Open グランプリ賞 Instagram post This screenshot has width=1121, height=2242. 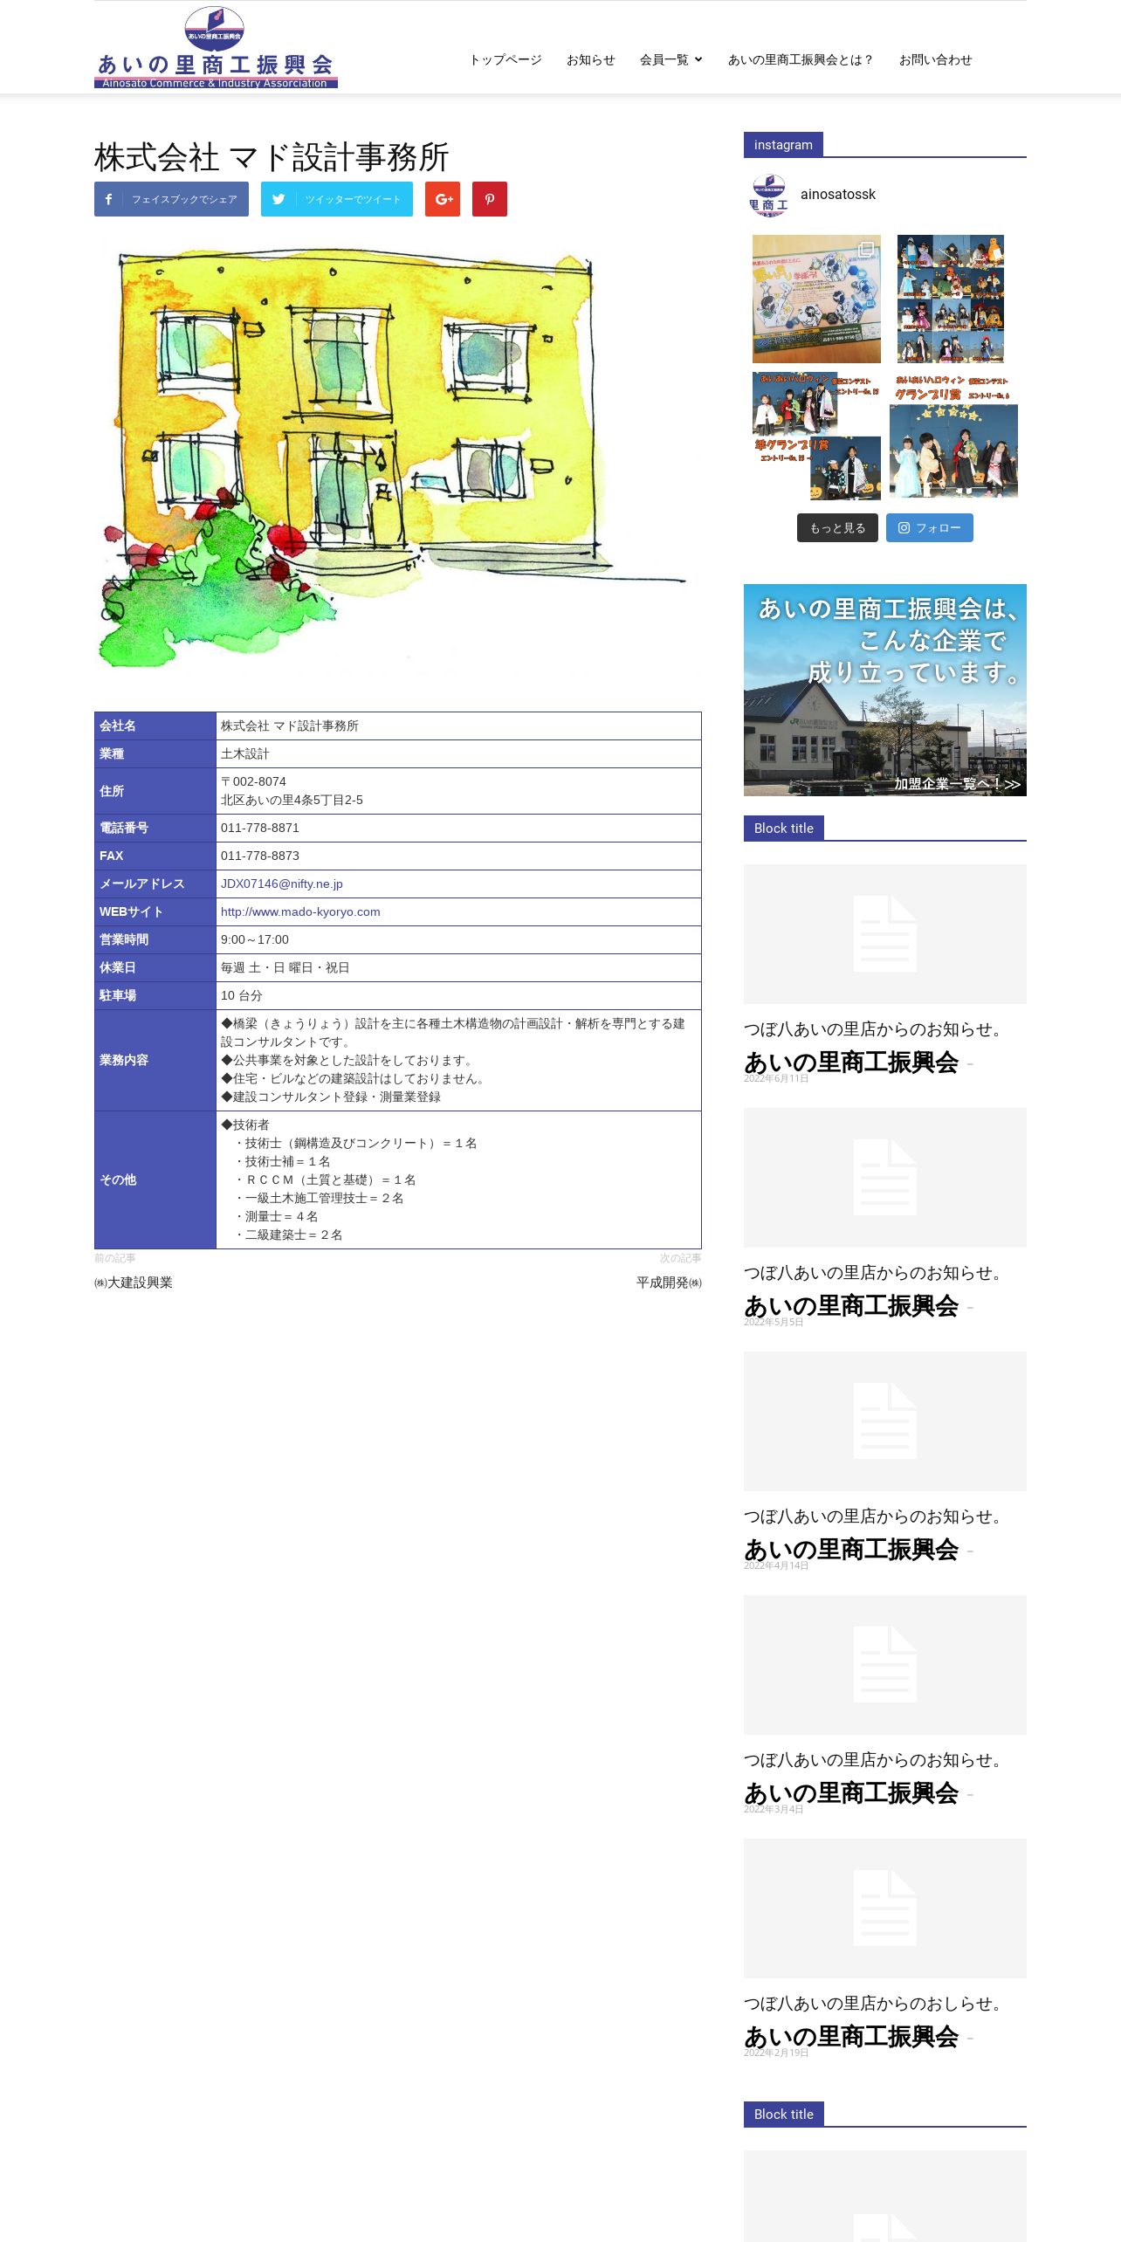953,436
